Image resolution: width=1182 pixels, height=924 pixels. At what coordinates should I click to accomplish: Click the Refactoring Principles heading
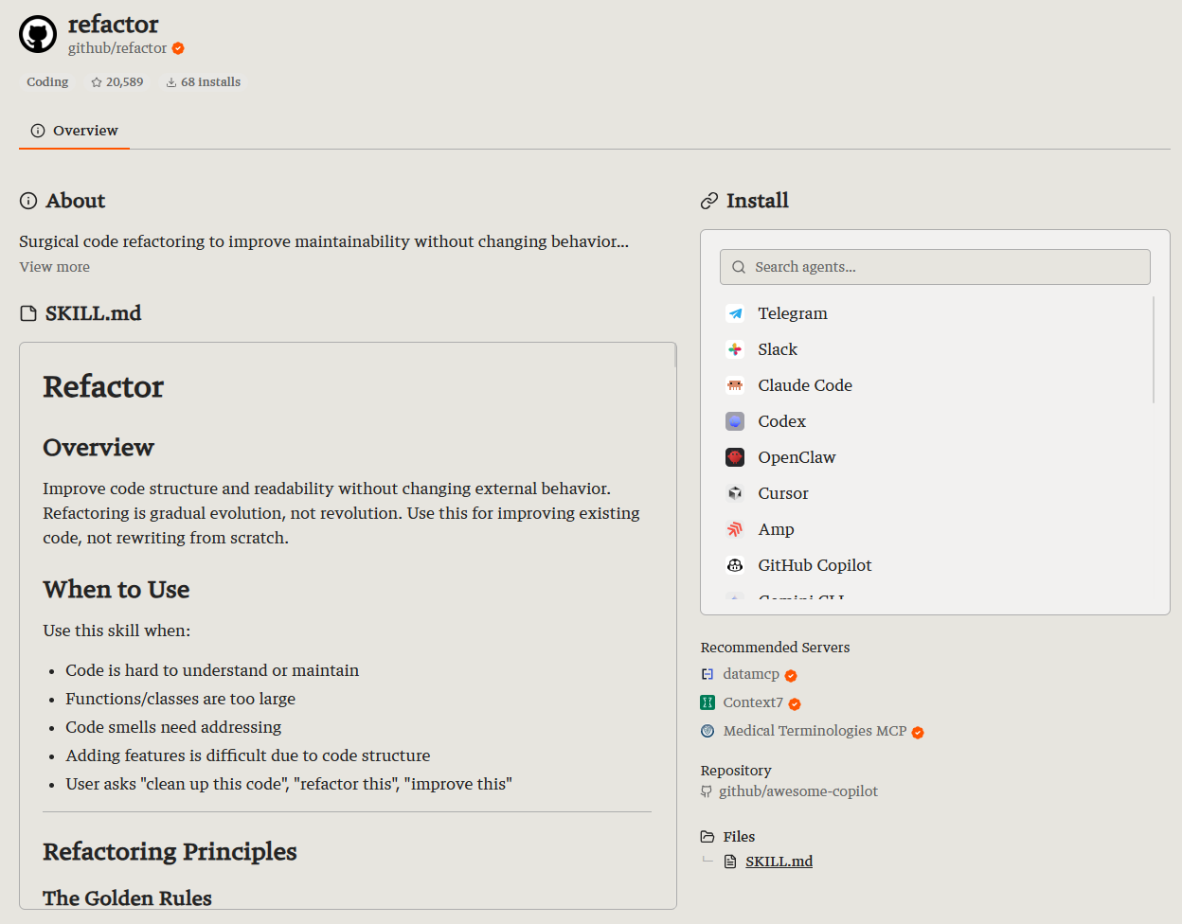[x=170, y=851]
